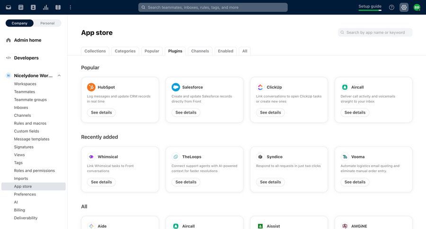The image size is (426, 229).
Task: See details for HubSpot
Action: tap(101, 113)
